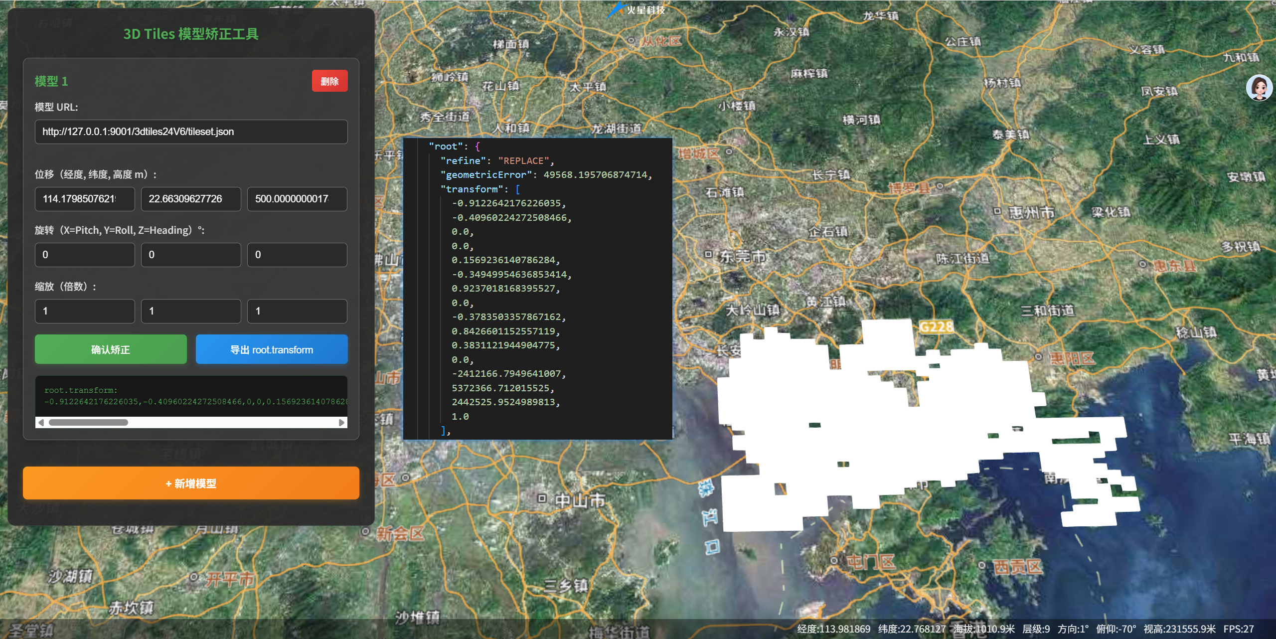Click the 屯门区 label on the map
1276x639 pixels.
click(x=870, y=562)
